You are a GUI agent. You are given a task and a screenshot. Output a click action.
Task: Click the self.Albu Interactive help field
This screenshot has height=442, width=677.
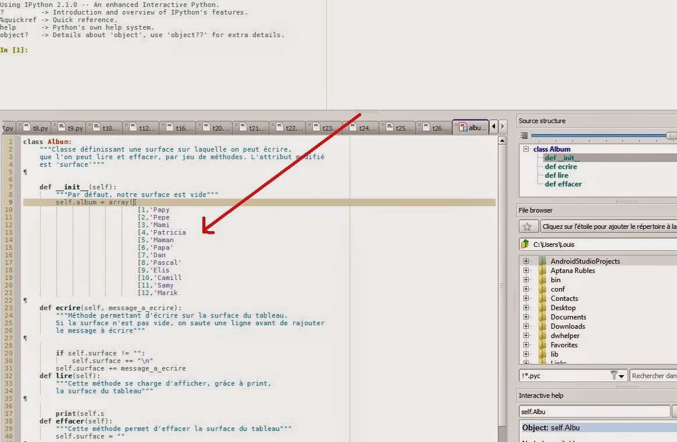[x=594, y=411]
